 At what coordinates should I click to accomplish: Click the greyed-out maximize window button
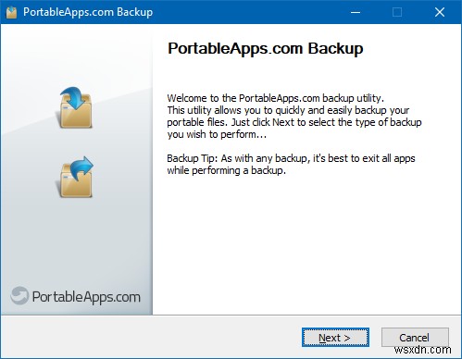[397, 12]
